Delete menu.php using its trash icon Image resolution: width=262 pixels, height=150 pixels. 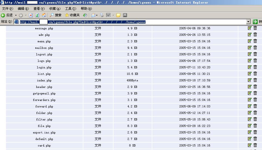click(x=255, y=41)
